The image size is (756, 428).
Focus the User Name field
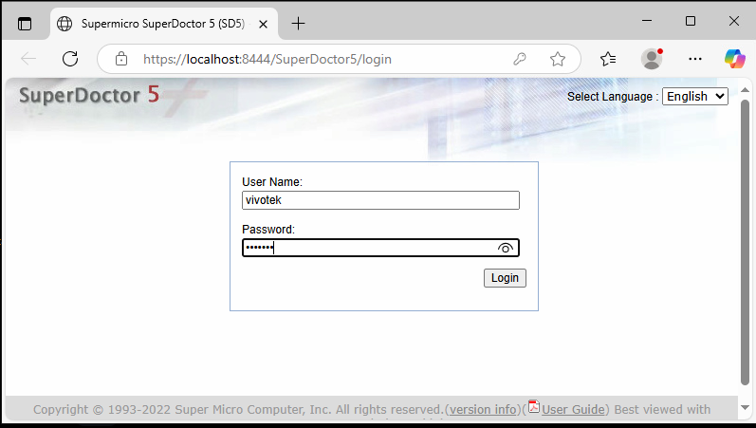point(380,200)
